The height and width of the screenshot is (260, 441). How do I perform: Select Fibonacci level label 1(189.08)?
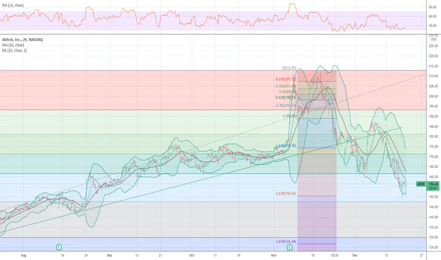point(289,116)
